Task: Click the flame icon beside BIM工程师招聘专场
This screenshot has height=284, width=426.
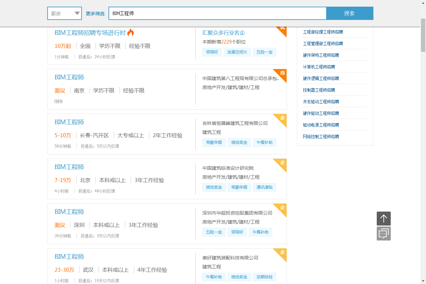Action: 130,32
